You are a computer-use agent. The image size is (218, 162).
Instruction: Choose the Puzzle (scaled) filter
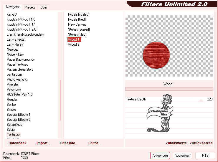[79, 14]
